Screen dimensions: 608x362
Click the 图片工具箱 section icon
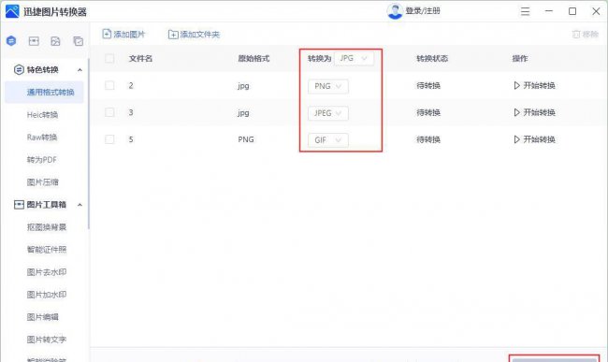pyautogui.click(x=19, y=205)
